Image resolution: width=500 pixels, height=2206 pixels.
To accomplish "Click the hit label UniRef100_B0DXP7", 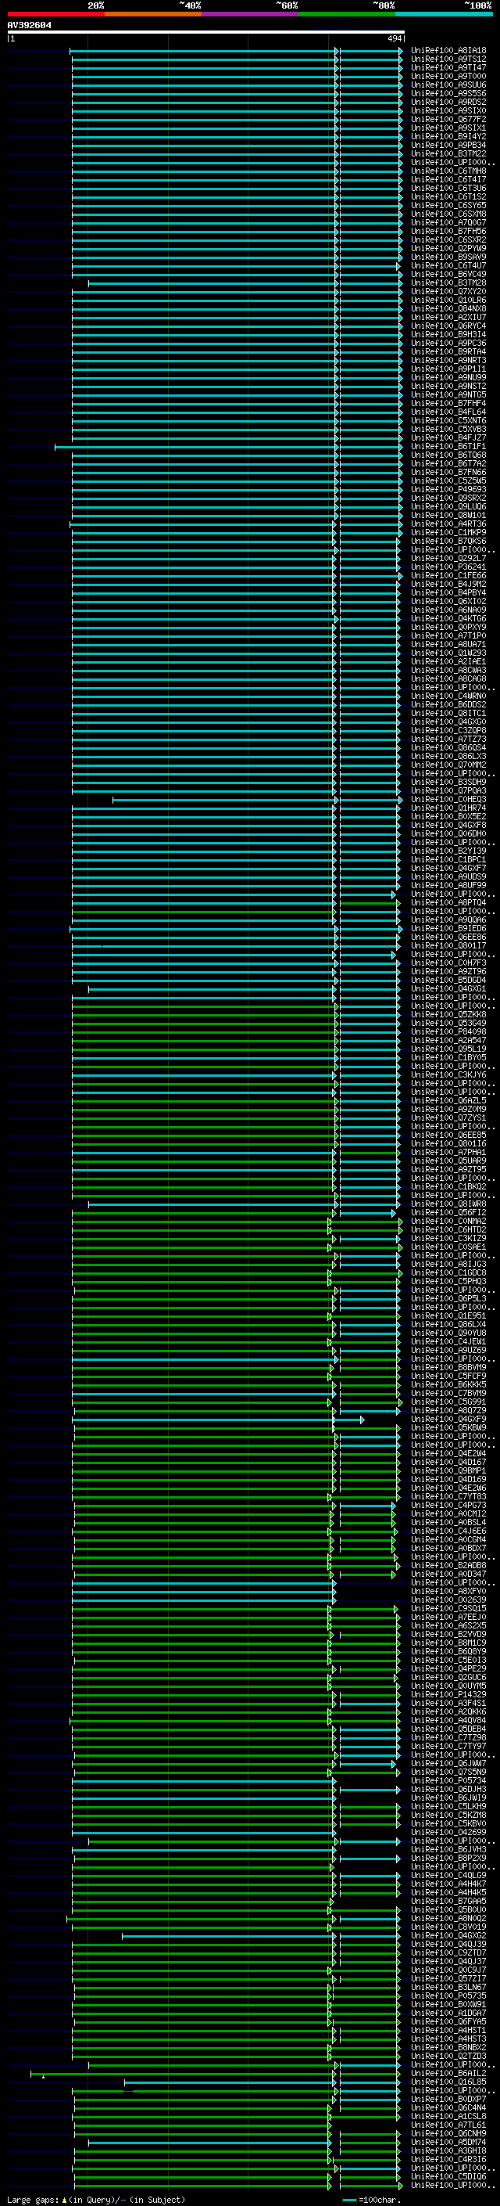I will [448, 2099].
